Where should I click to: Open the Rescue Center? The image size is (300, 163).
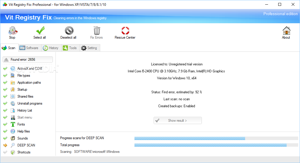click(125, 33)
